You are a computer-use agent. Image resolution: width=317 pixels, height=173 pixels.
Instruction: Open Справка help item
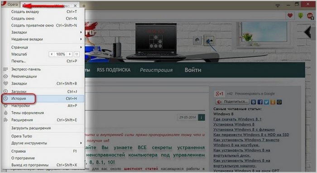[44, 151]
